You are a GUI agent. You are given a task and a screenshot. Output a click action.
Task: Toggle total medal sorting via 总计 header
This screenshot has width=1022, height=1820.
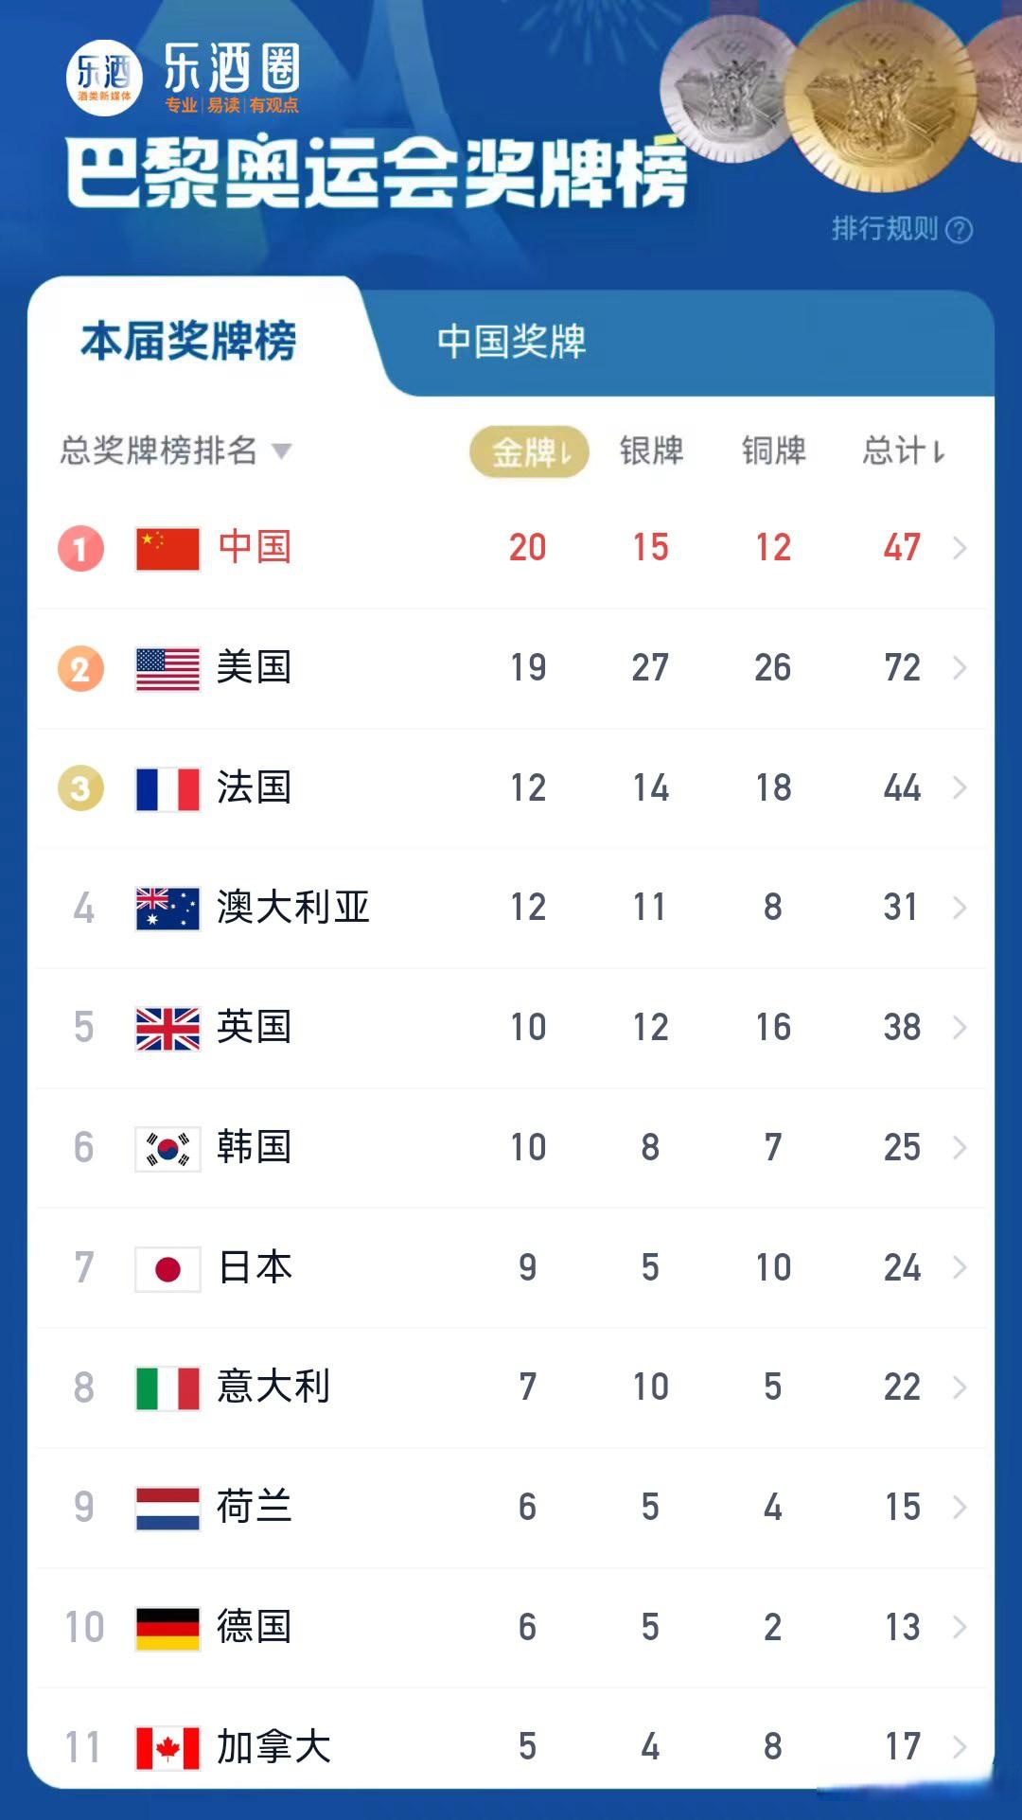click(x=901, y=451)
